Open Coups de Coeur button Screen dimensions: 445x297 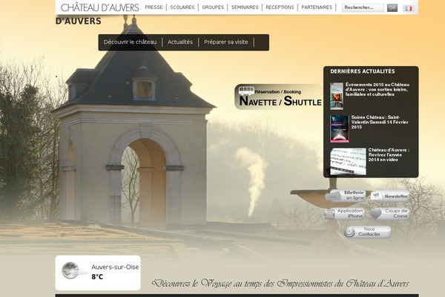[x=390, y=214]
